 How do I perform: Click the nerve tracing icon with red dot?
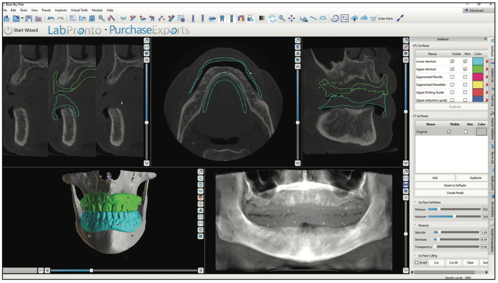click(x=162, y=18)
